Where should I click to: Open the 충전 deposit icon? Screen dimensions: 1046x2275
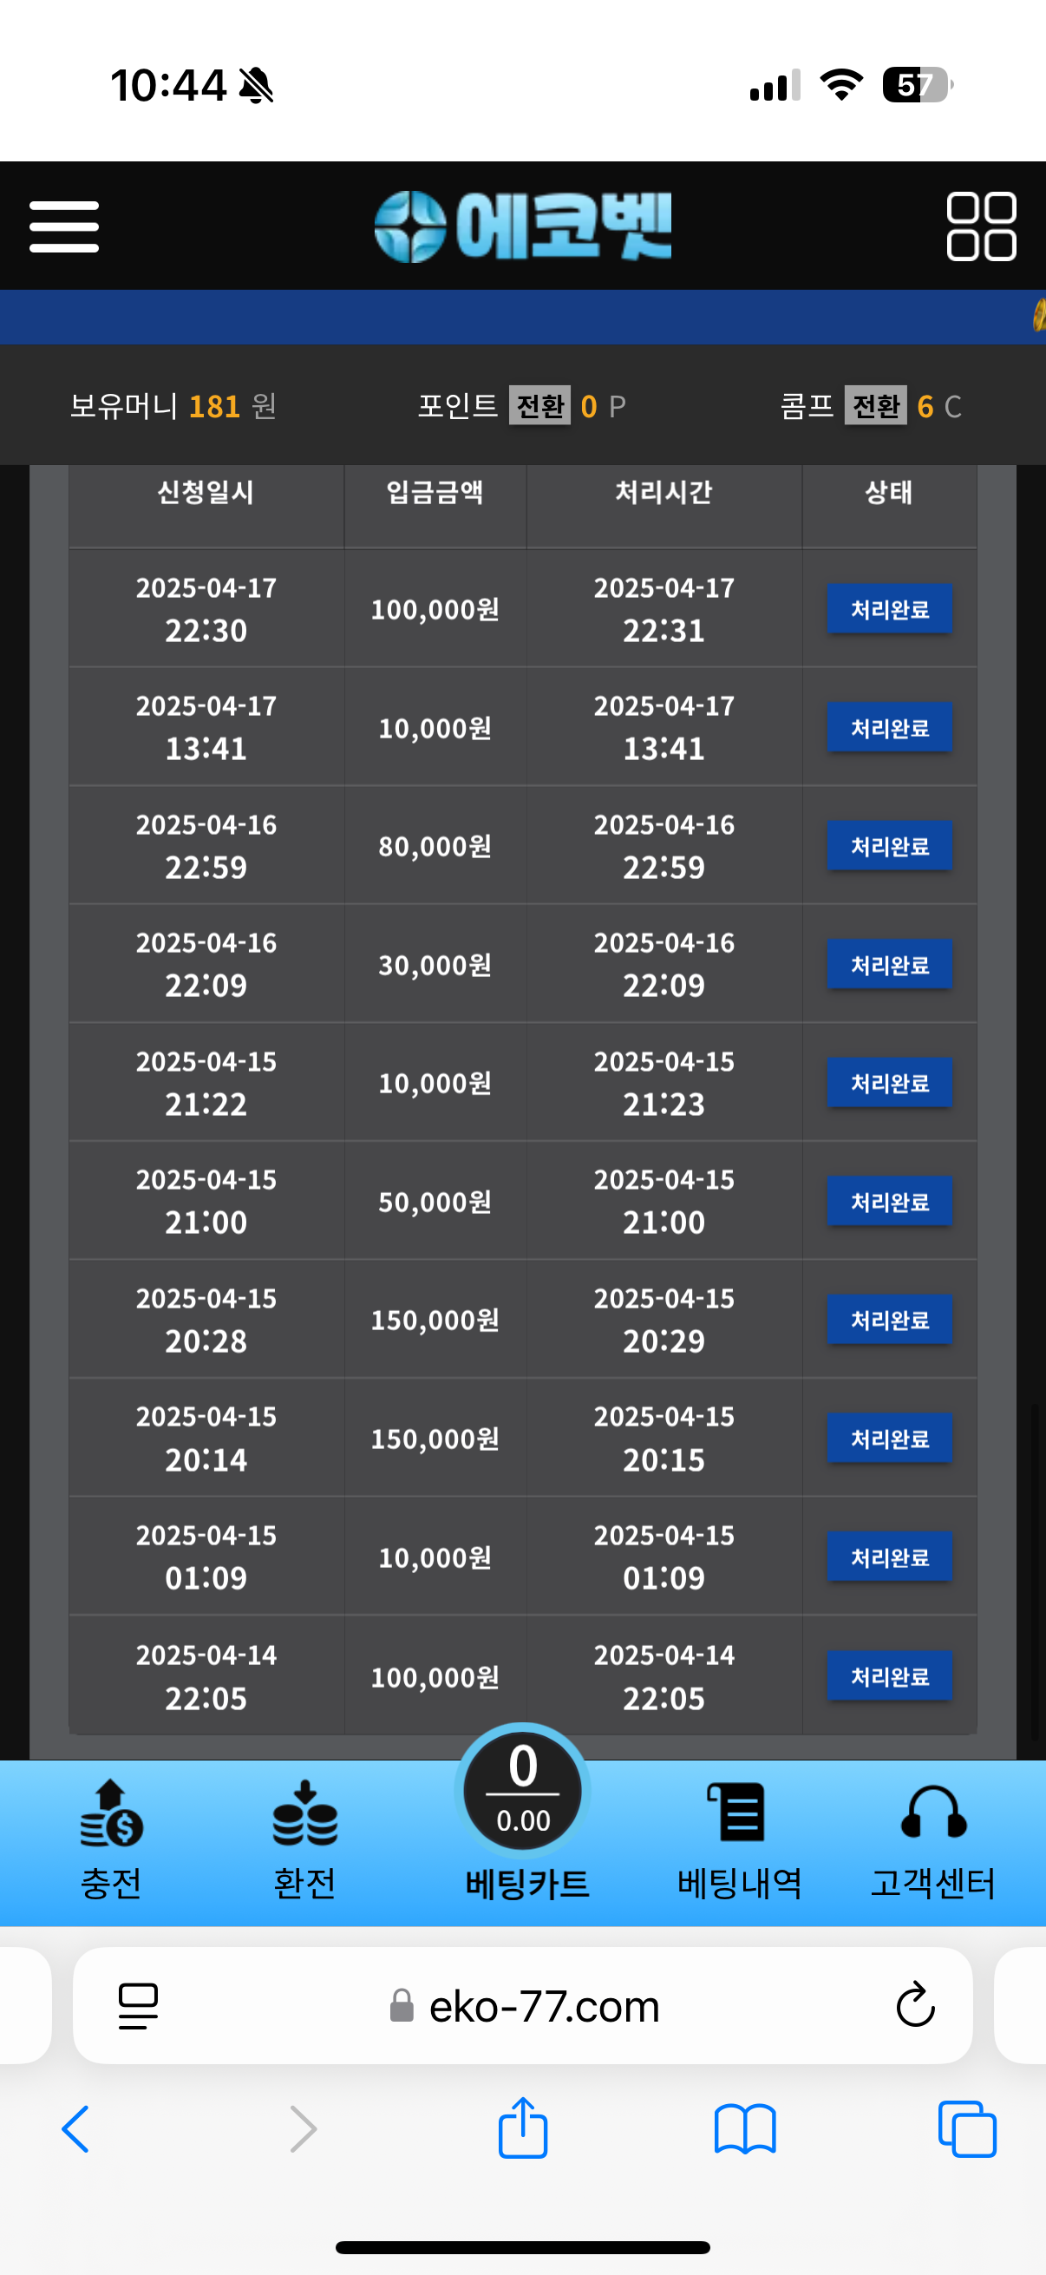coord(111,1815)
